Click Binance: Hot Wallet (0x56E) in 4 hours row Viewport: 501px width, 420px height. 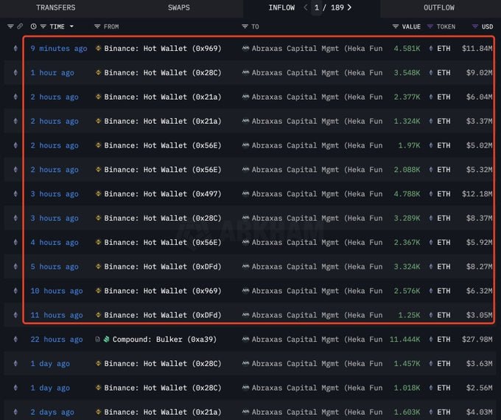pos(163,242)
